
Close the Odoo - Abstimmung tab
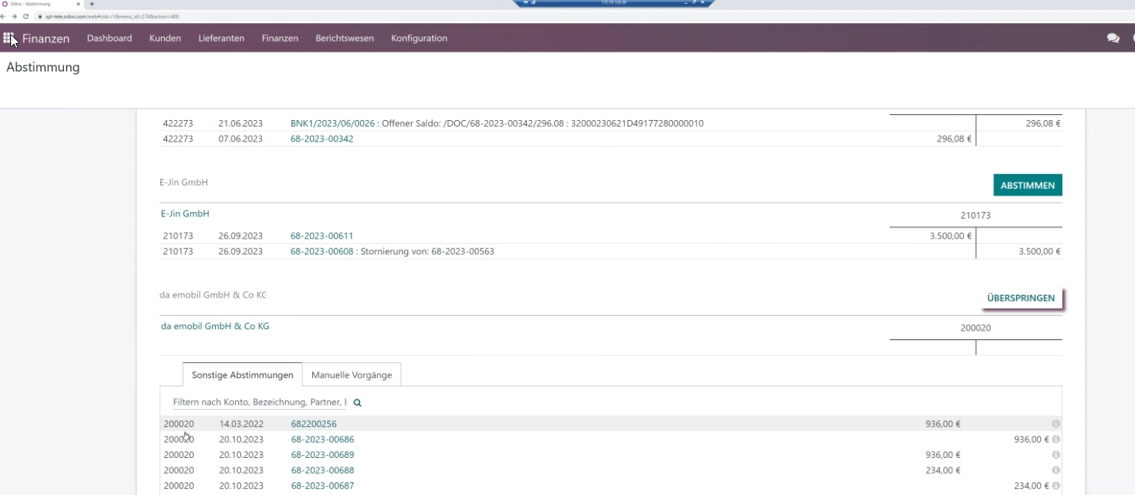click(79, 4)
